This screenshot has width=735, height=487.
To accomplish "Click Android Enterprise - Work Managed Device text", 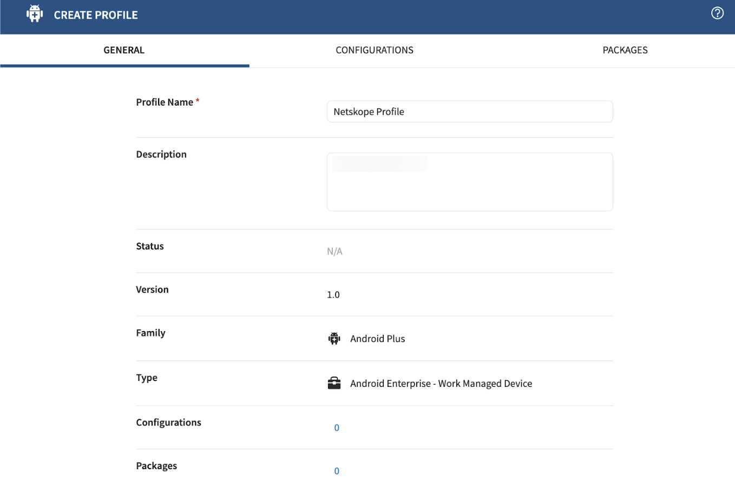I will click(441, 384).
